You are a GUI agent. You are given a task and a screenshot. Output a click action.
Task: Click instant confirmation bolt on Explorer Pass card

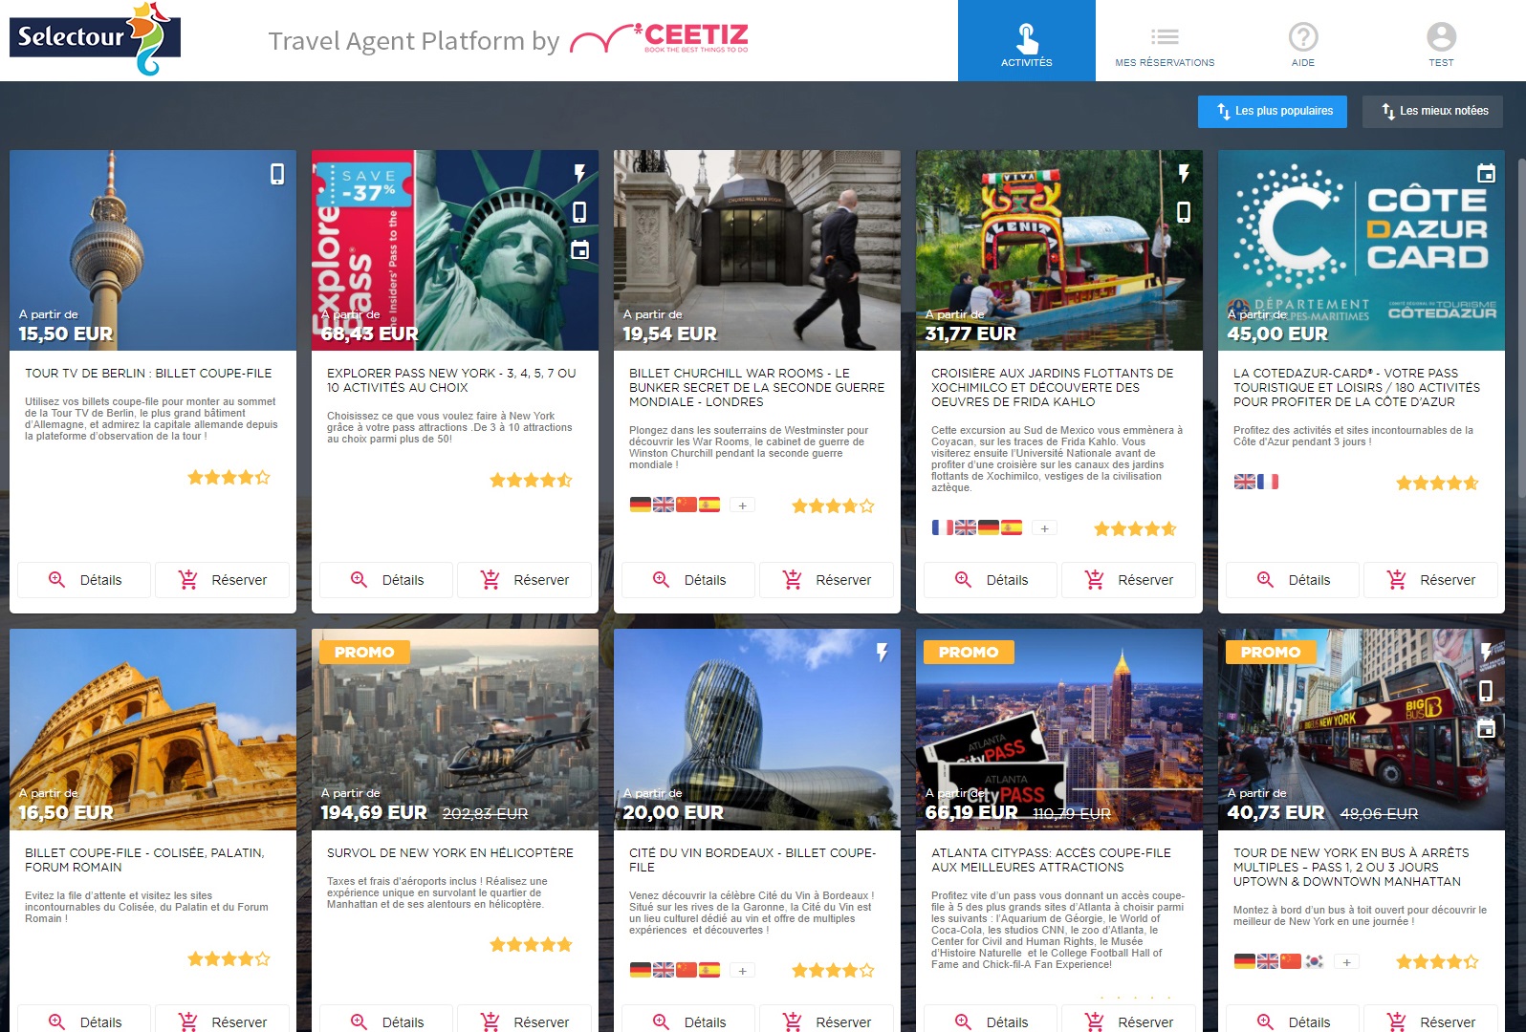[x=579, y=173]
